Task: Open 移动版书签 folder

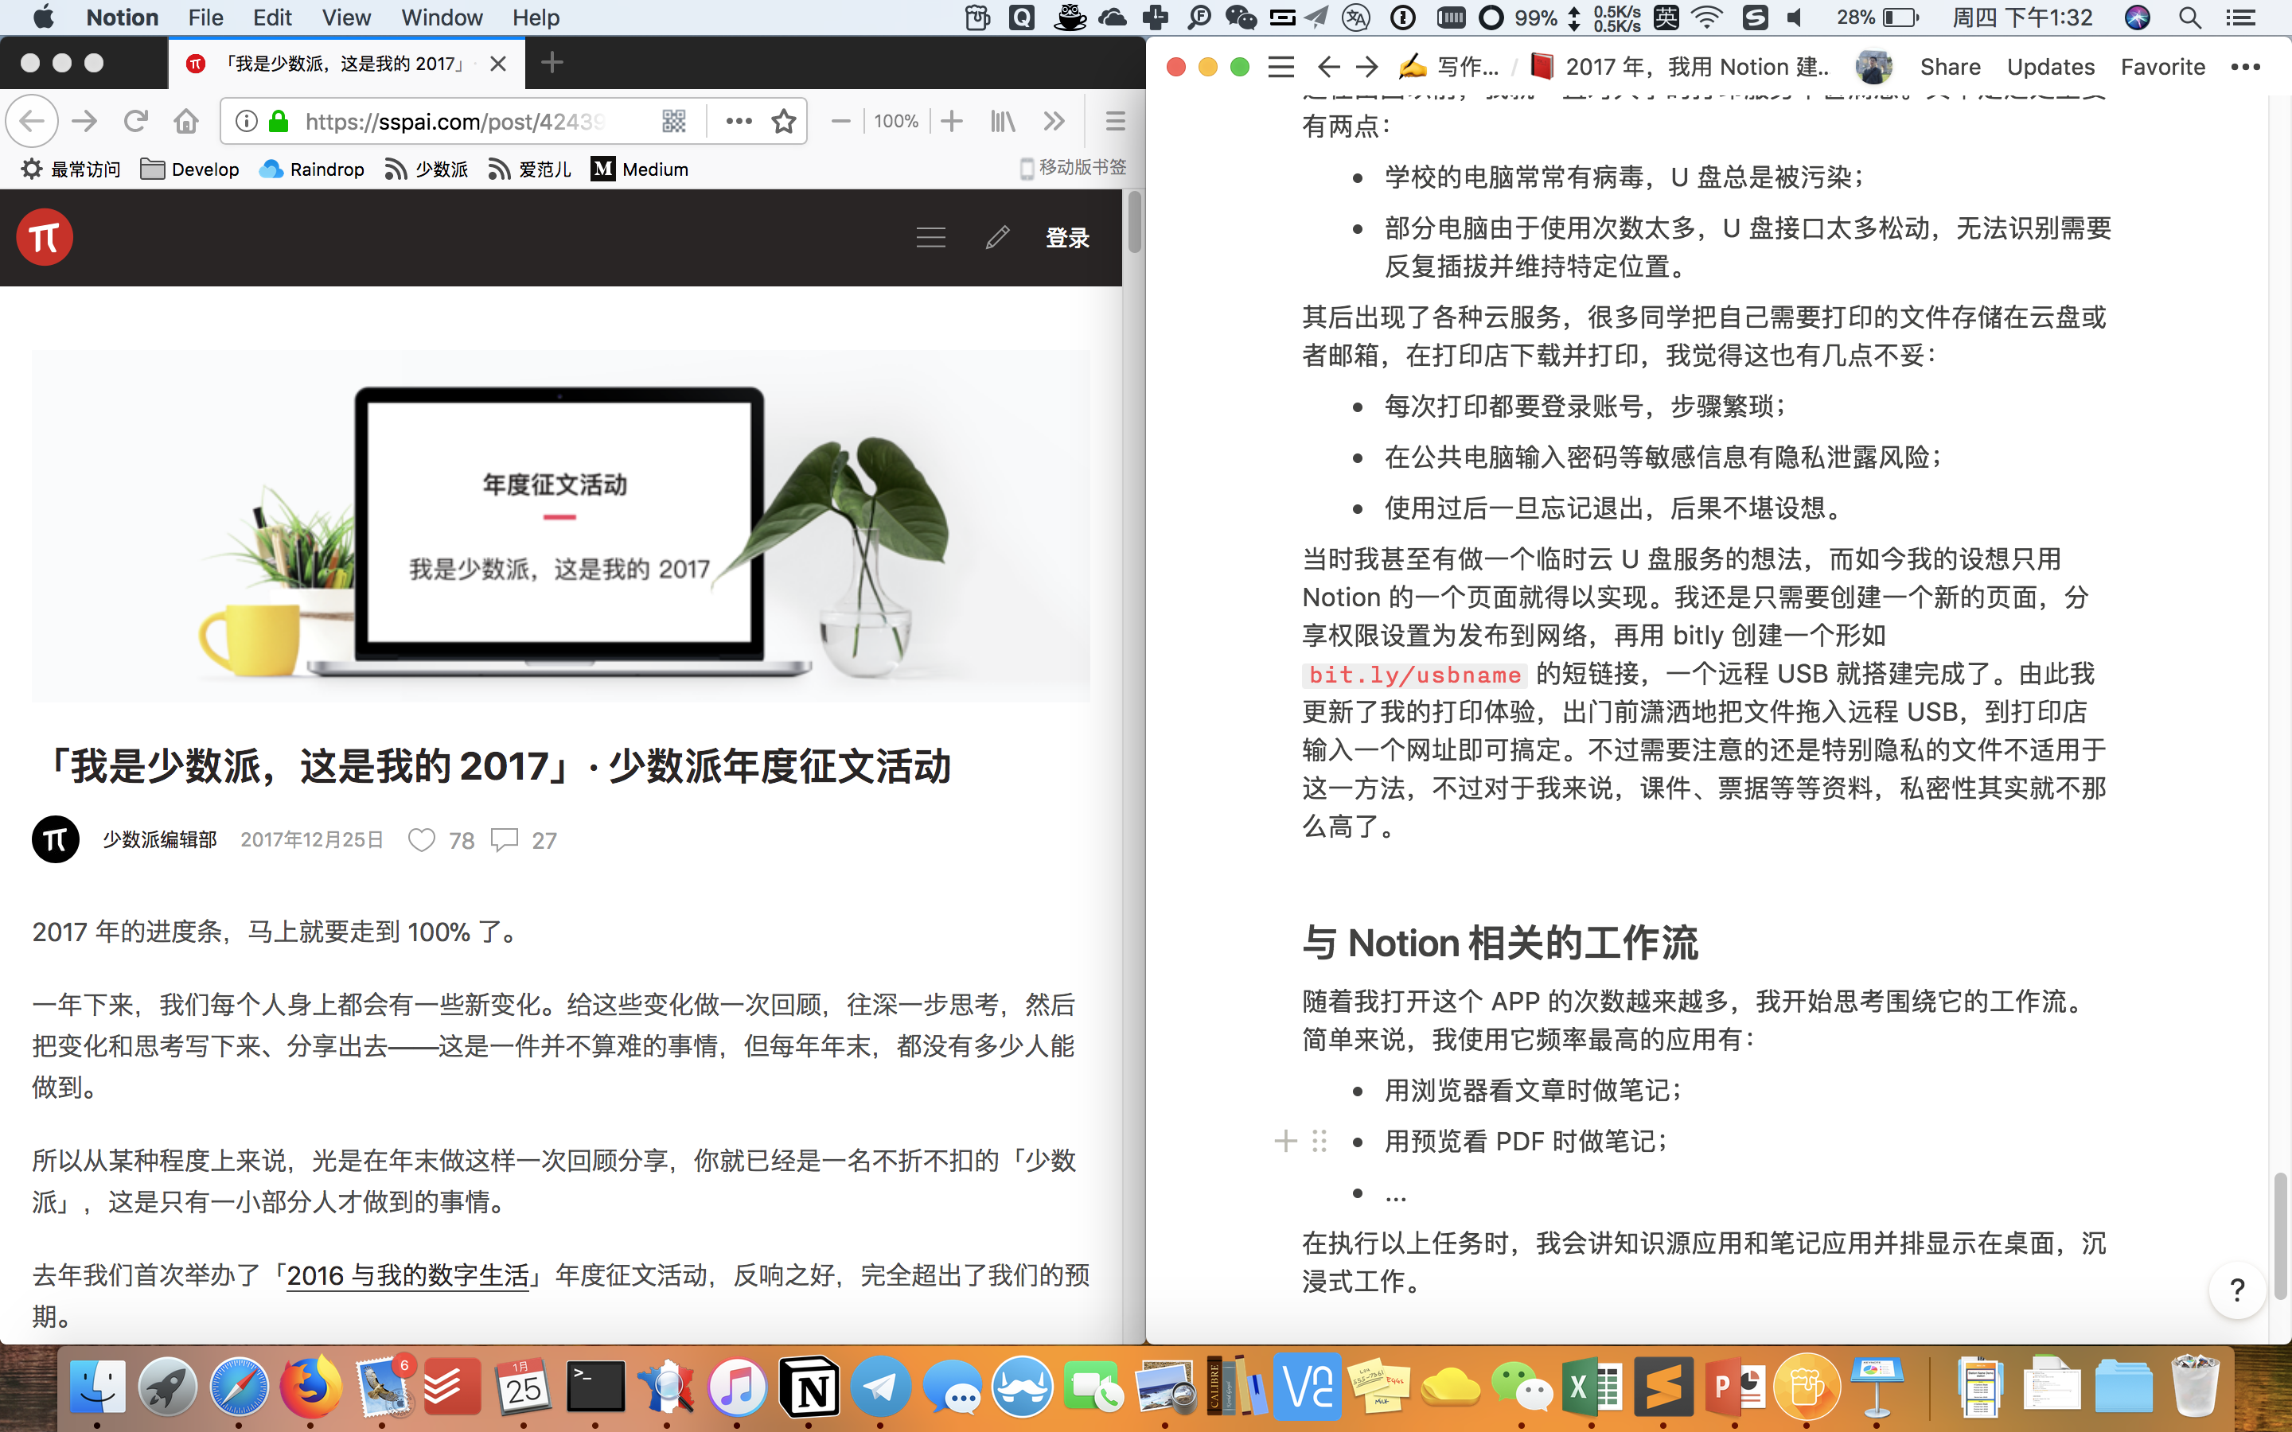Action: coord(1073,168)
